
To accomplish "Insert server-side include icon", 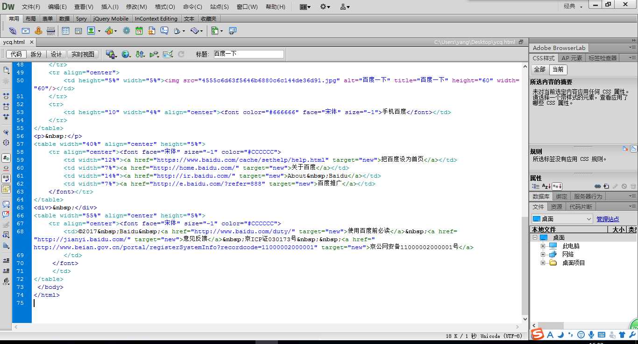I will click(x=152, y=31).
